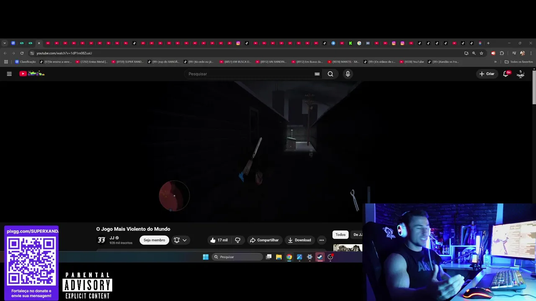Open the (8159) SUPER XAND bookmark
536x301 pixels.
tap(127, 61)
